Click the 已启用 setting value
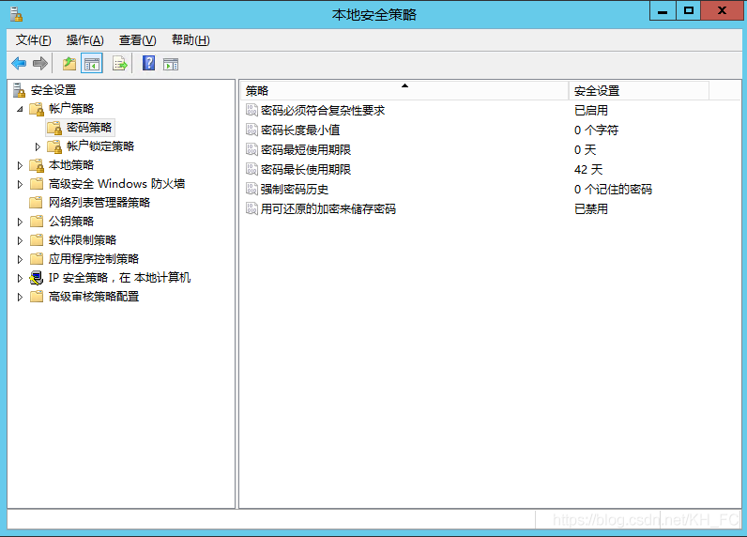 coord(591,111)
